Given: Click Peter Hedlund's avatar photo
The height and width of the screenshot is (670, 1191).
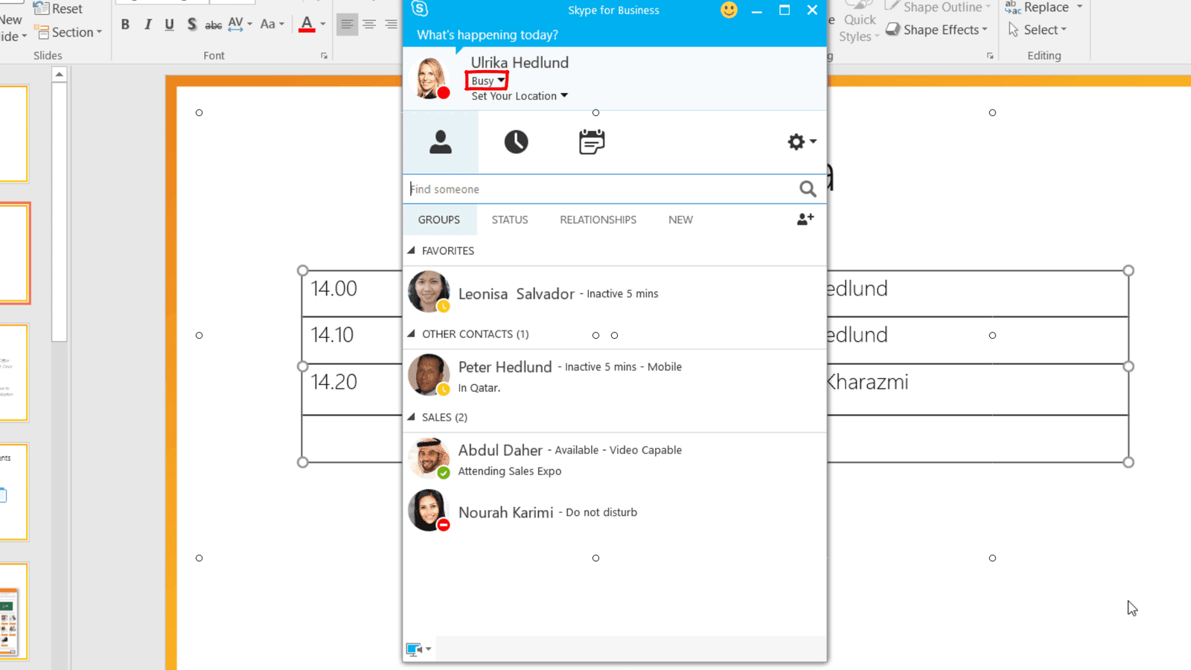Looking at the screenshot, I should [429, 374].
